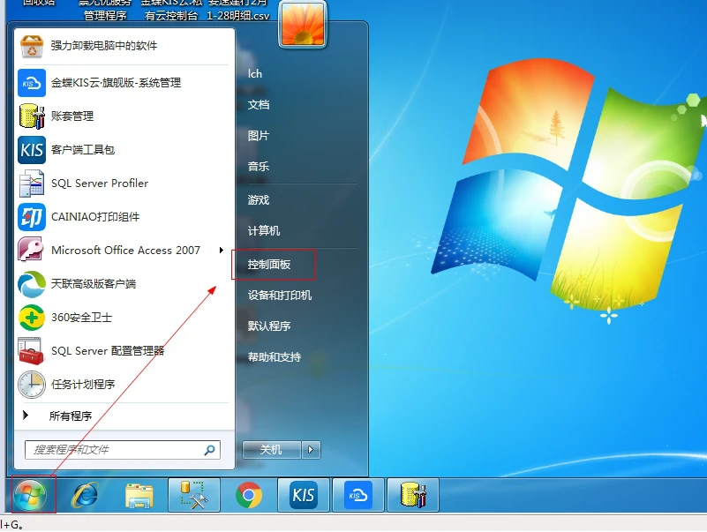This screenshot has width=707, height=532.
Task: Open 设备和打印机 devices and printers
Action: coord(280,296)
